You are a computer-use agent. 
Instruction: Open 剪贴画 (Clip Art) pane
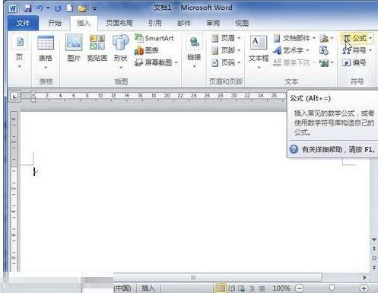point(97,48)
